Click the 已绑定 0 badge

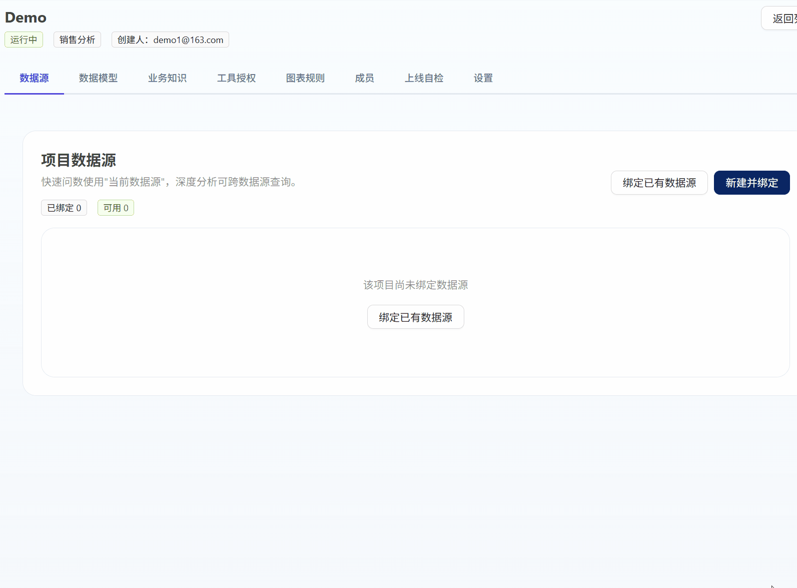coord(64,208)
